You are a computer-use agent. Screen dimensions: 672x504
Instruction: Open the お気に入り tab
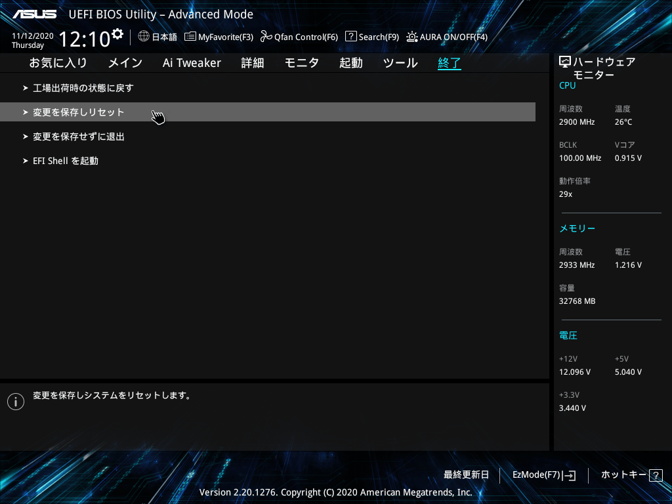click(x=58, y=63)
